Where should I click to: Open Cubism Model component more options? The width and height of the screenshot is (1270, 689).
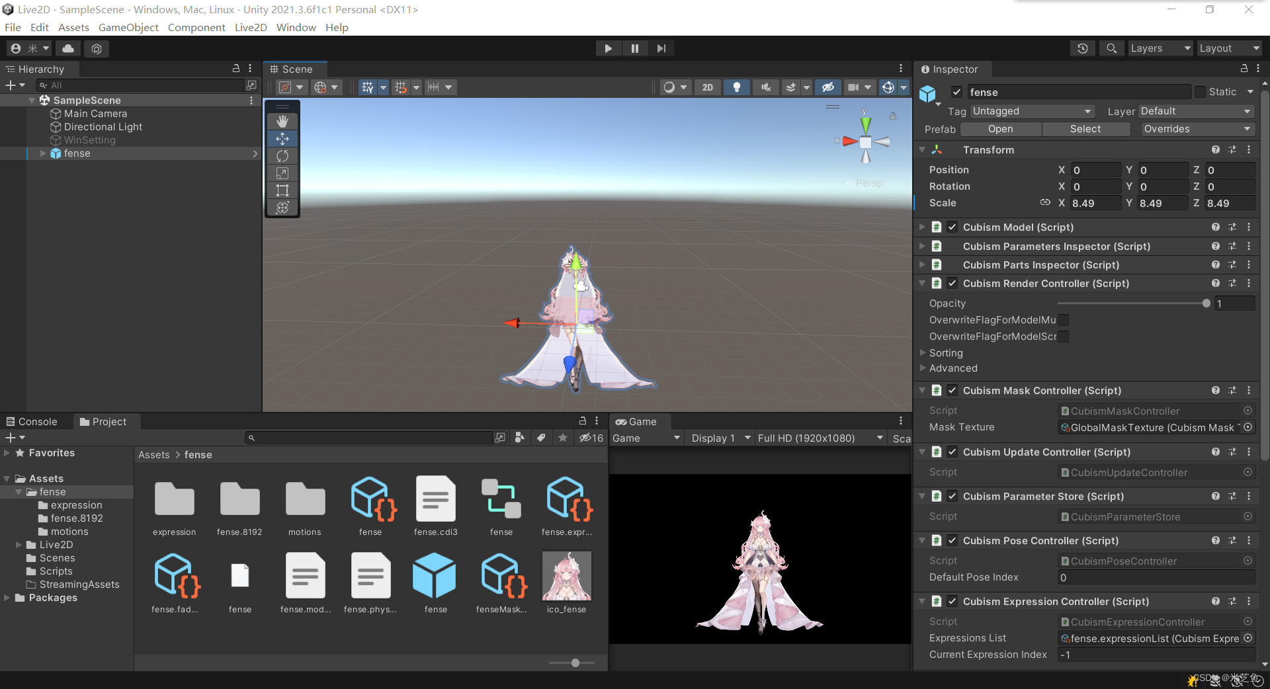pos(1249,227)
